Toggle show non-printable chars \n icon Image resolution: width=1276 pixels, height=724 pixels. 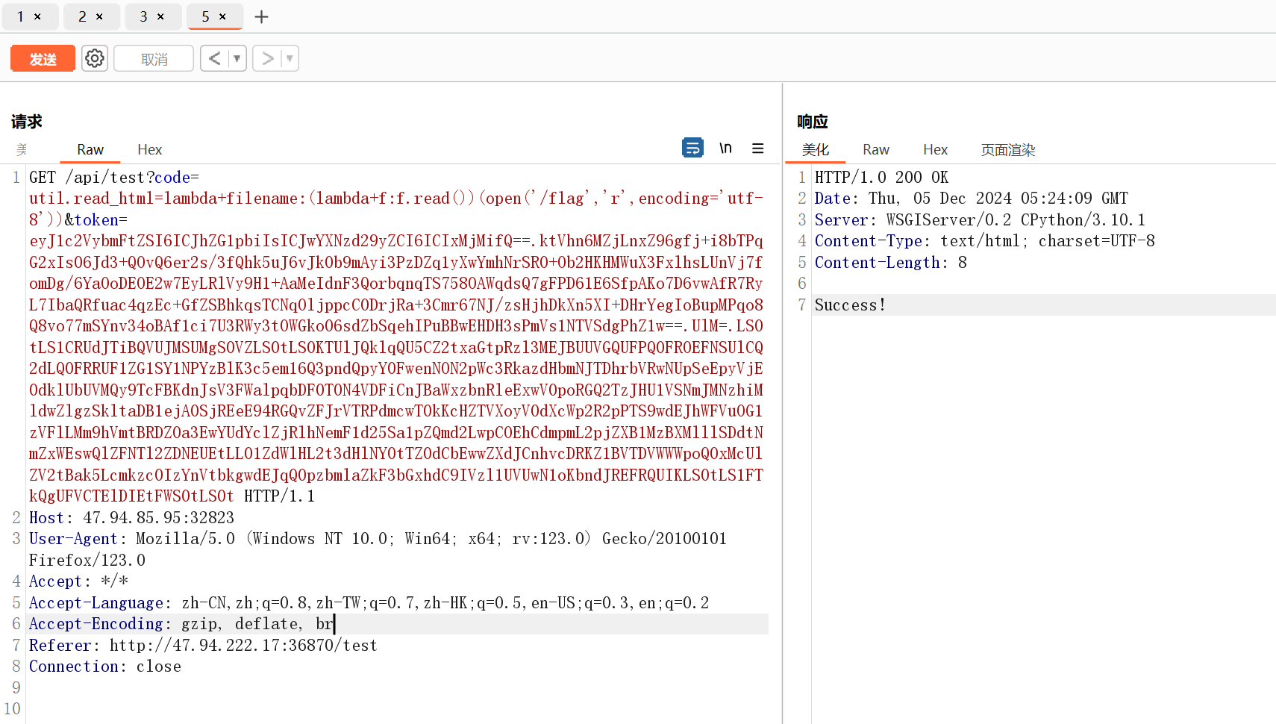coord(725,148)
